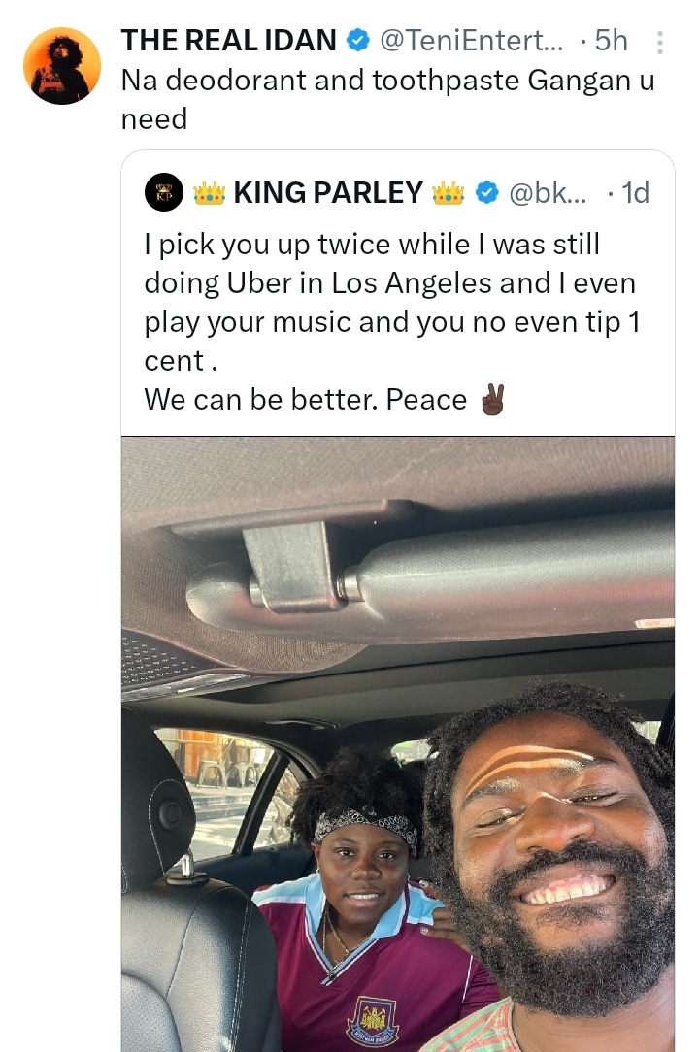The width and height of the screenshot is (699, 1052).
Task: Tap the left crown emoji before KING PARLEY
Action: tap(209, 193)
